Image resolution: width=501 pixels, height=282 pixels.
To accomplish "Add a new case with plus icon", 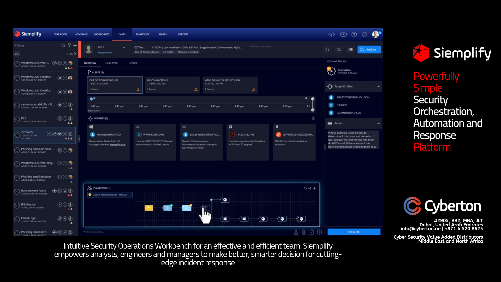I will [x=75, y=45].
